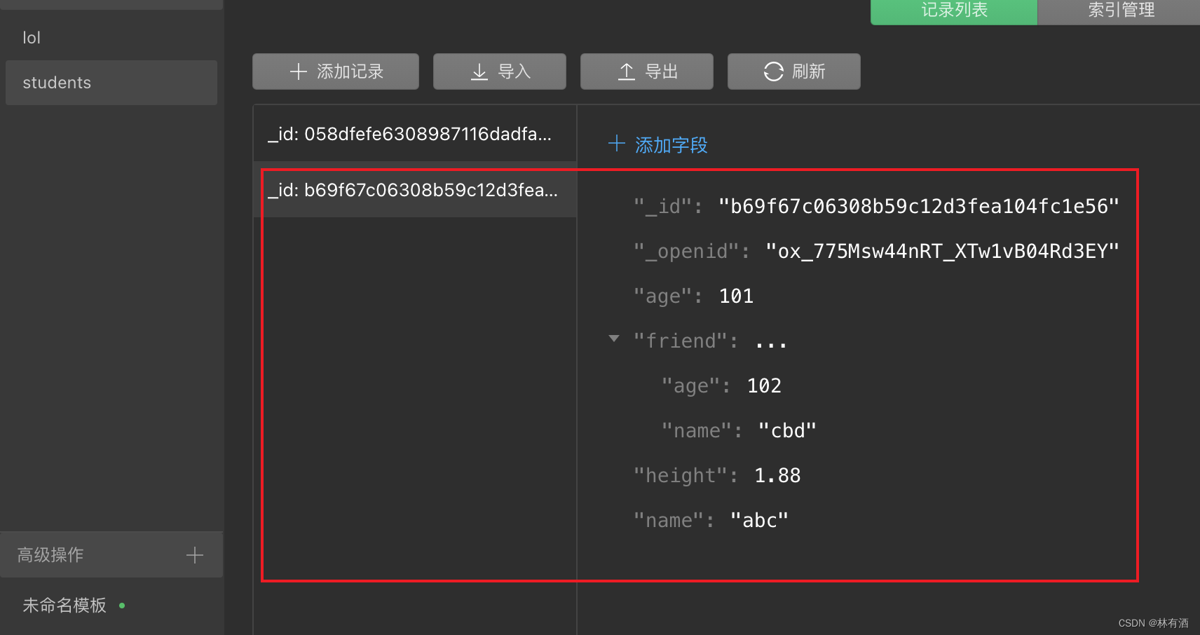Click the friend age value 102
Screen dimensions: 1200x635
764,386
